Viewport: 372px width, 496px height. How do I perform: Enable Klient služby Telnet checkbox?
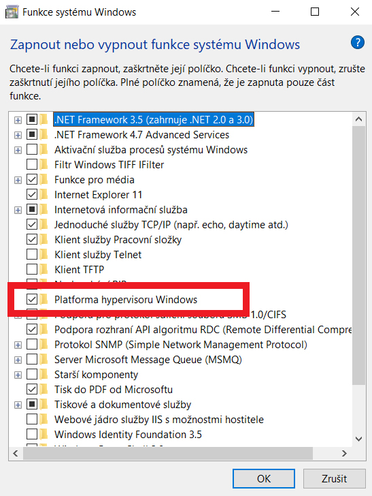[32, 254]
